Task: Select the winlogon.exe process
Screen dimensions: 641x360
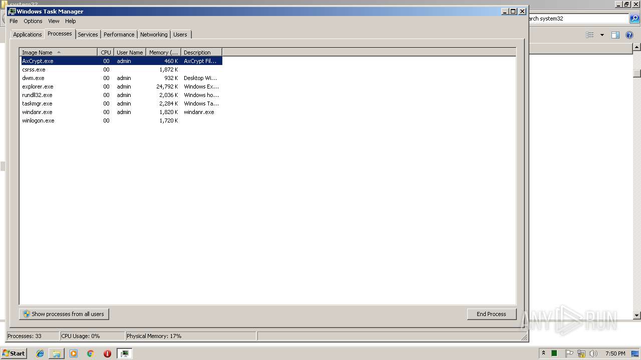Action: pos(121,120)
